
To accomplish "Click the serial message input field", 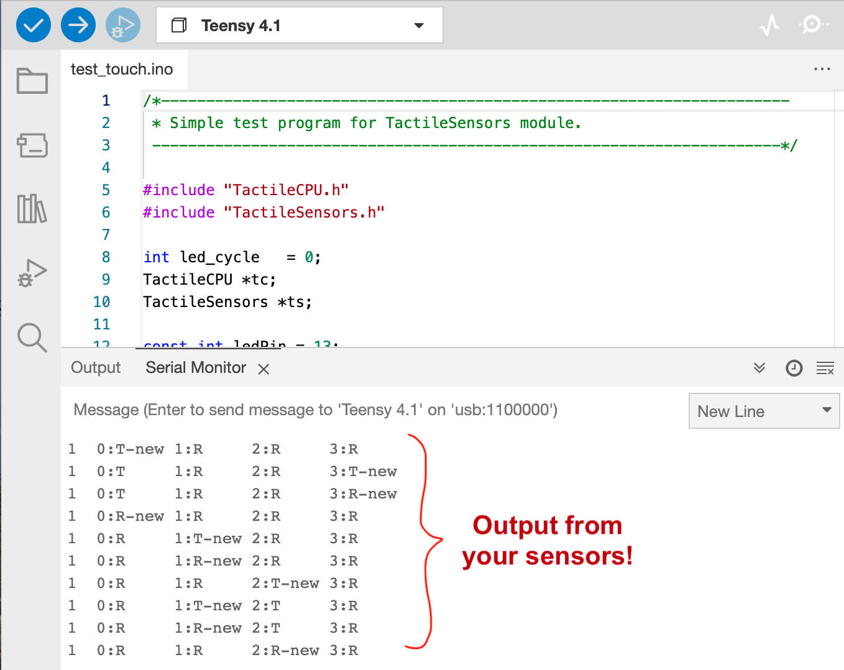I will 373,410.
